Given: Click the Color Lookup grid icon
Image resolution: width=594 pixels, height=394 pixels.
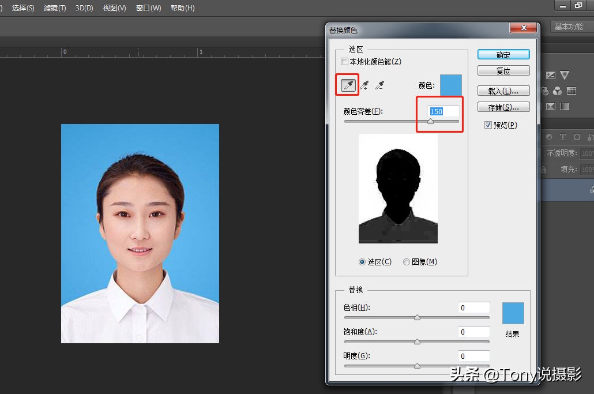Looking at the screenshot, I should 572,91.
